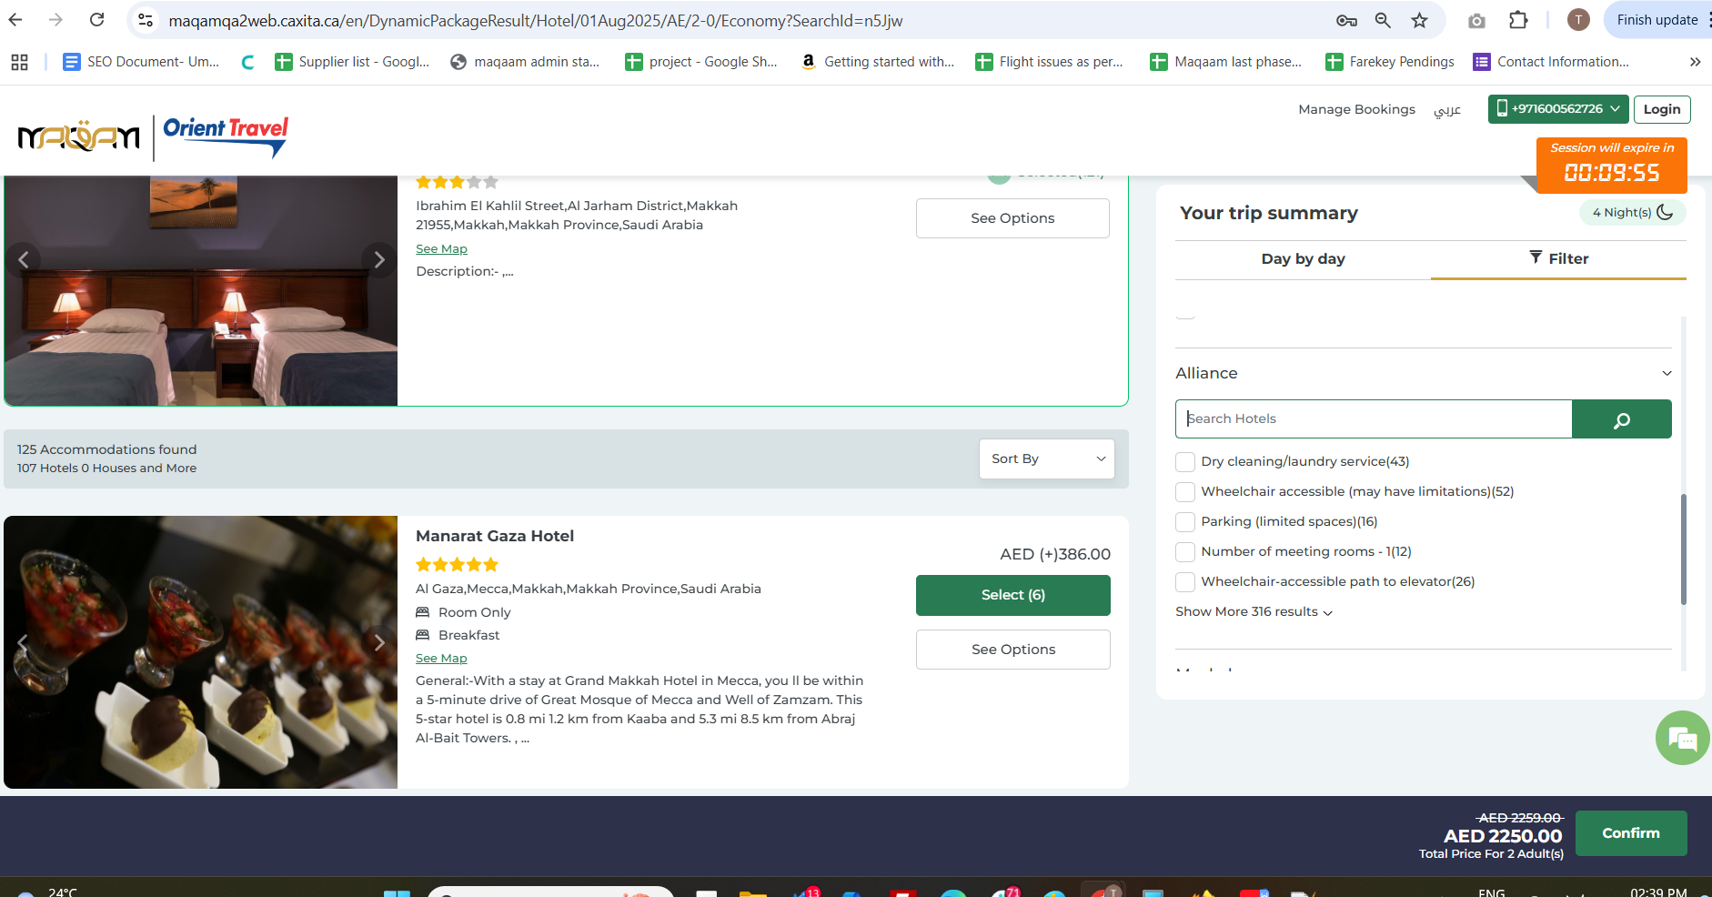Select the Filter tab
The width and height of the screenshot is (1712, 897).
[x=1558, y=259]
